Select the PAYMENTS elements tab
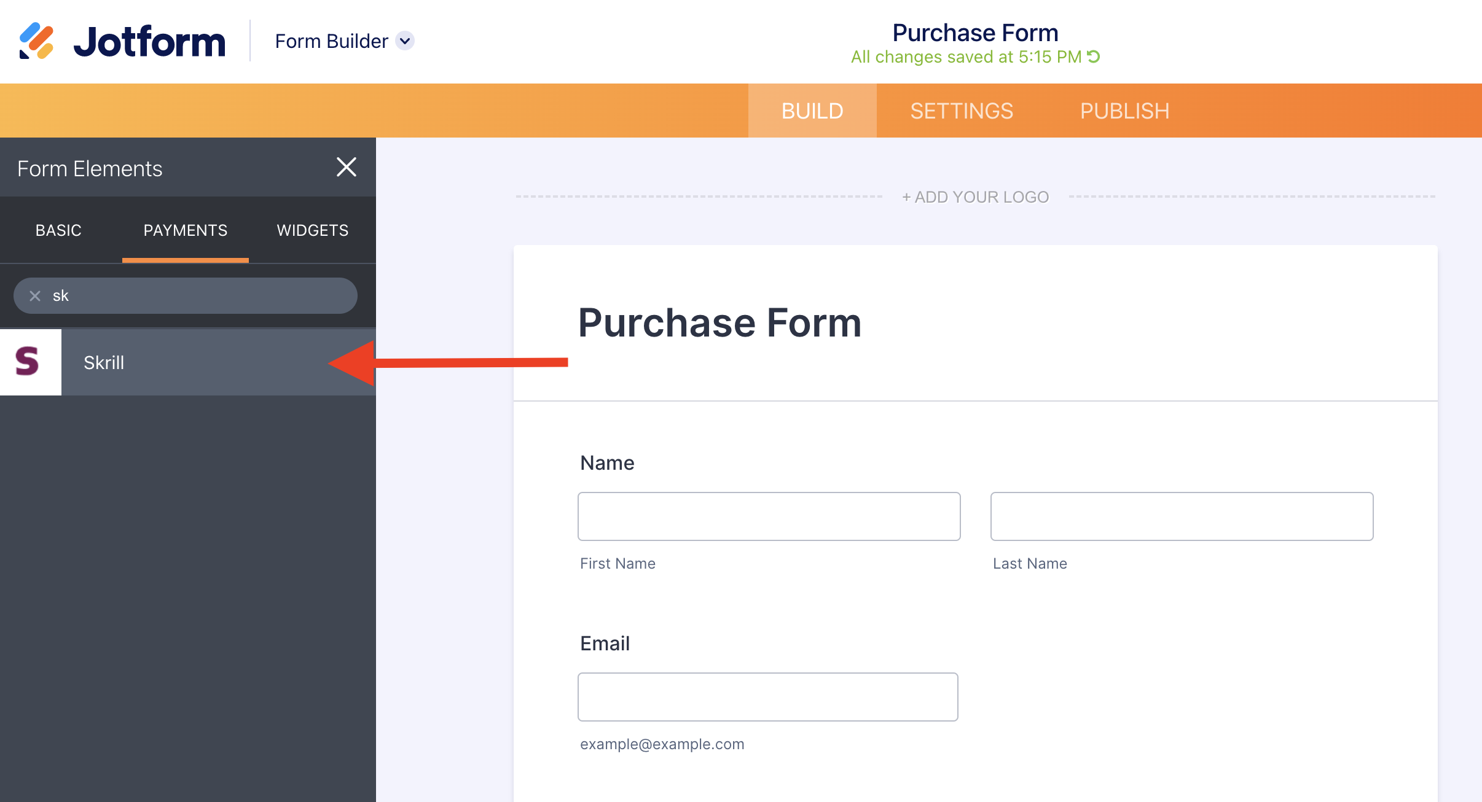 point(185,230)
